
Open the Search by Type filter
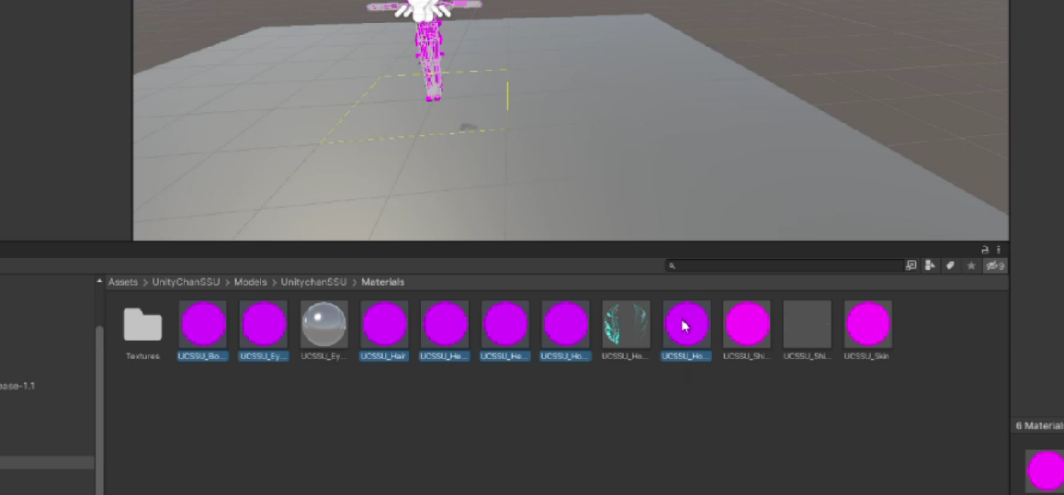pyautogui.click(x=931, y=265)
